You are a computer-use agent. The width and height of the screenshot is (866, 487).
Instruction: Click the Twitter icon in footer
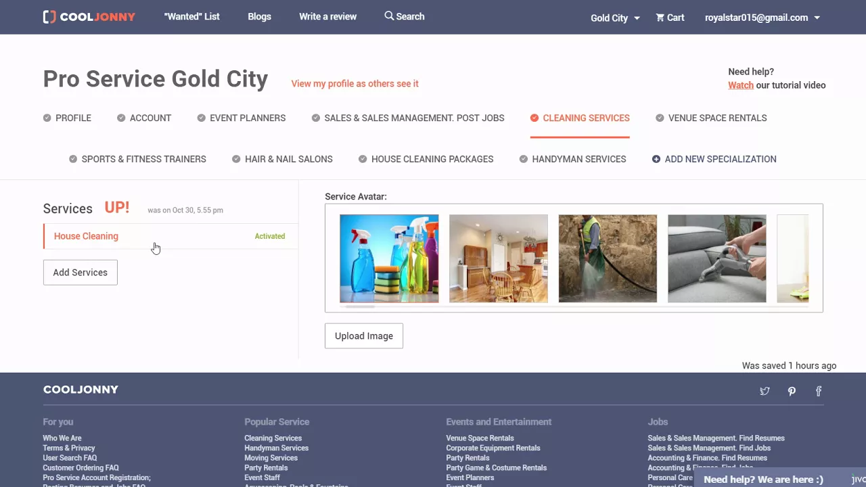(x=765, y=391)
